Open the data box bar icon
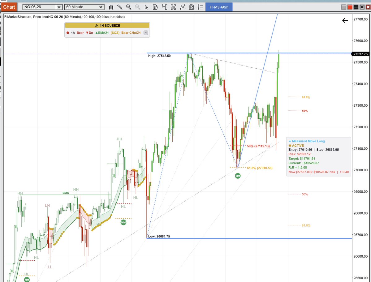This screenshot has width=371, height=282. pos(174,7)
